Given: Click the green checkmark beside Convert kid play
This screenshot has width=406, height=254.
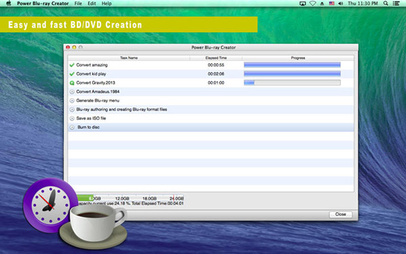Looking at the screenshot, I should point(72,74).
